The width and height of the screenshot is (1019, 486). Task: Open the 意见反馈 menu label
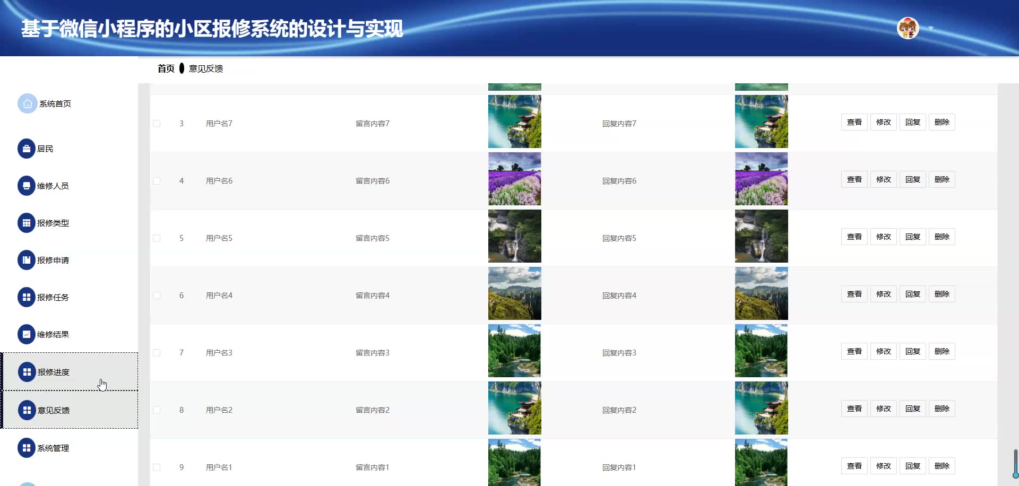(x=54, y=410)
